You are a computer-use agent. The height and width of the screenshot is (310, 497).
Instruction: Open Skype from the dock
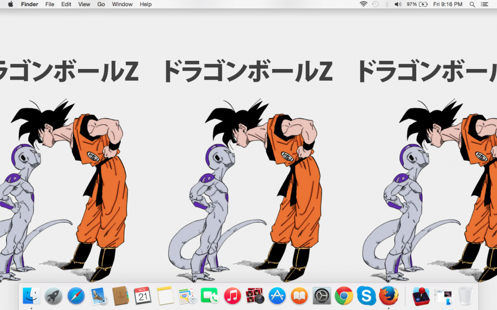pyautogui.click(x=366, y=296)
